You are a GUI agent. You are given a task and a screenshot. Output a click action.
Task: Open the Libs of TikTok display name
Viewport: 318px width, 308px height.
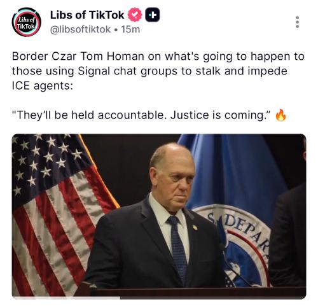coord(87,15)
